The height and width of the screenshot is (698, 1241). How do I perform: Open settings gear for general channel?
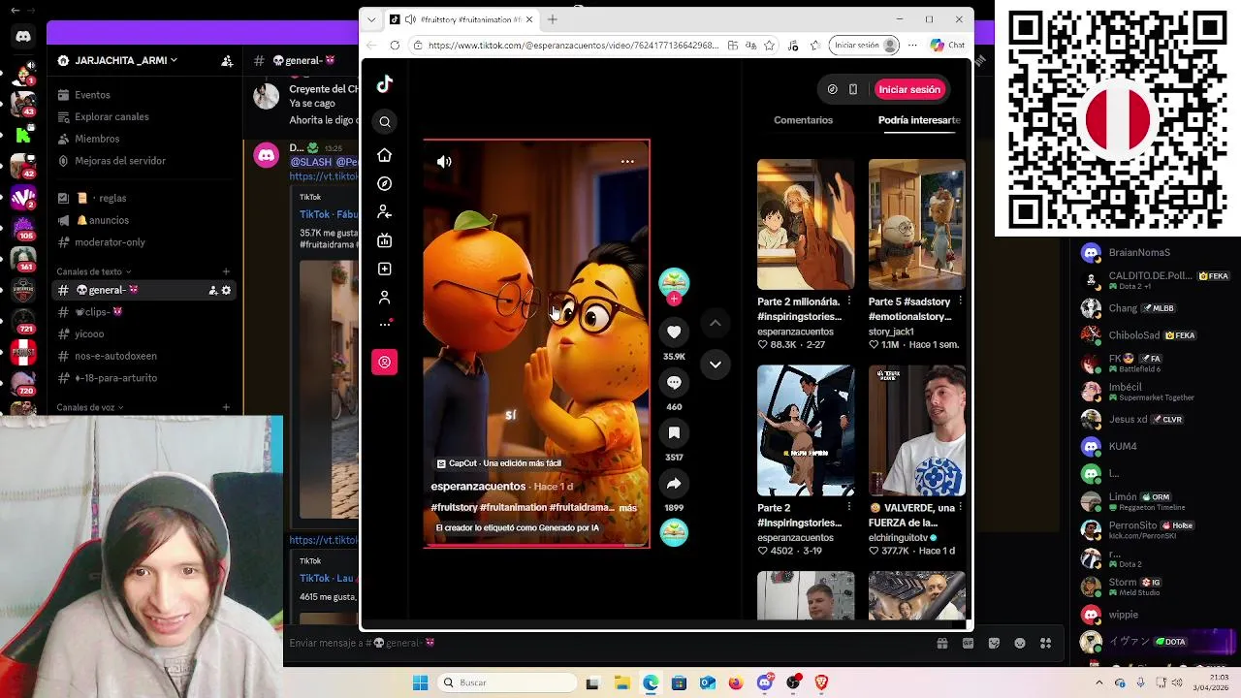coord(227,290)
